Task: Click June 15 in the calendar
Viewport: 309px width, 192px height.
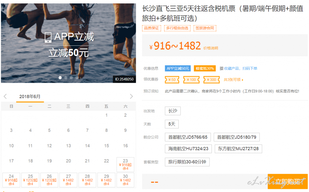Action: click(x=107, y=146)
